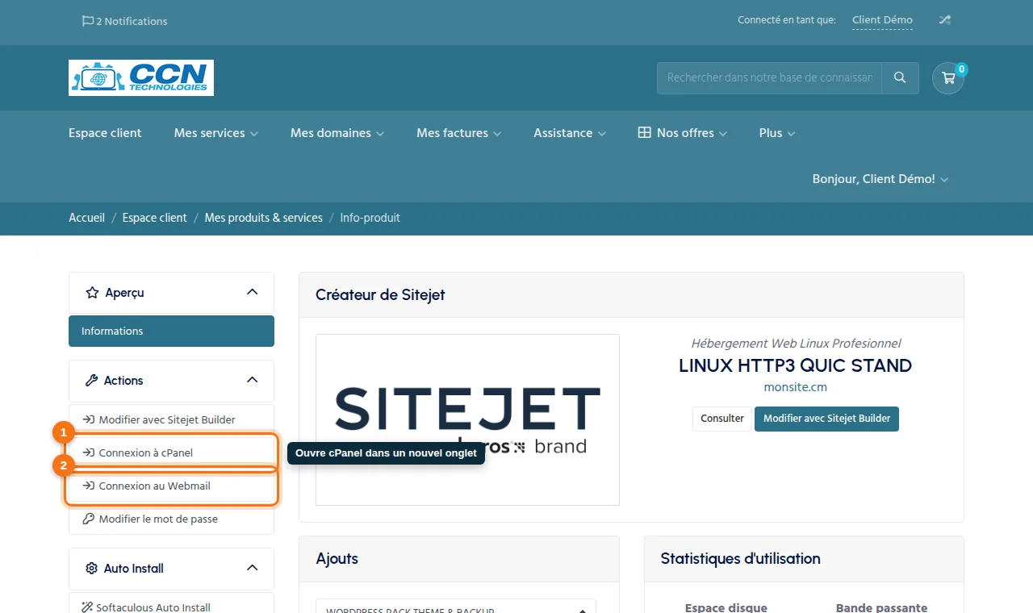The height and width of the screenshot is (613, 1033).
Task: Click Connexion à cPanel in Actions
Action: 171,453
